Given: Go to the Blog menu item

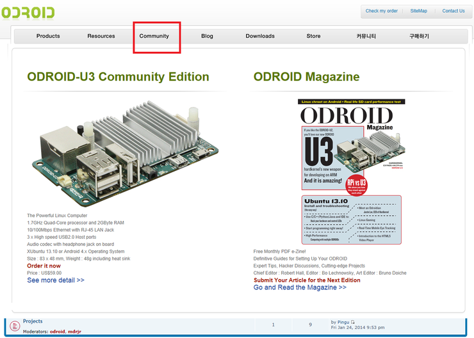Looking at the screenshot, I should (x=207, y=36).
